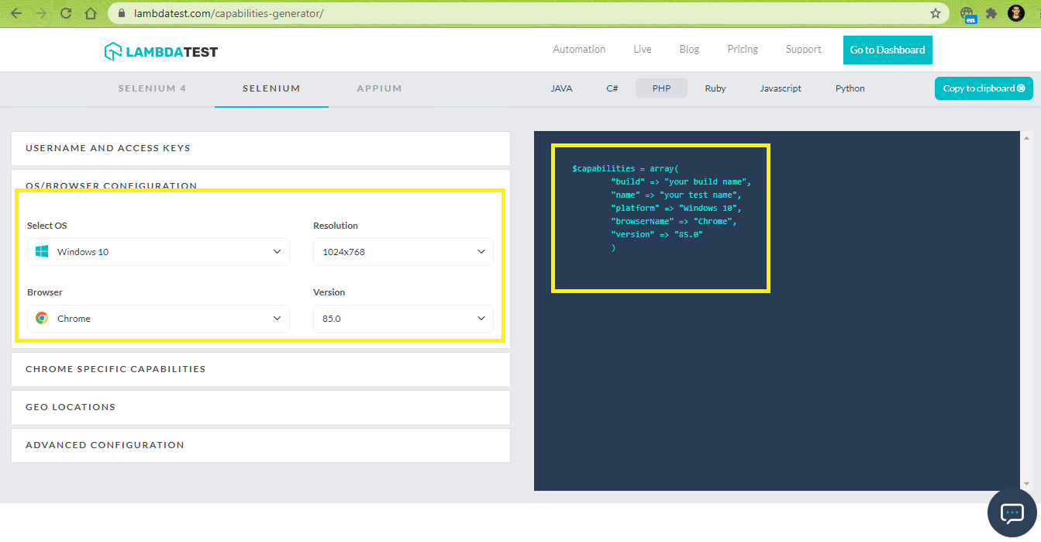Bookmark page with star icon
Viewport: 1041px width, 542px height.
click(936, 13)
